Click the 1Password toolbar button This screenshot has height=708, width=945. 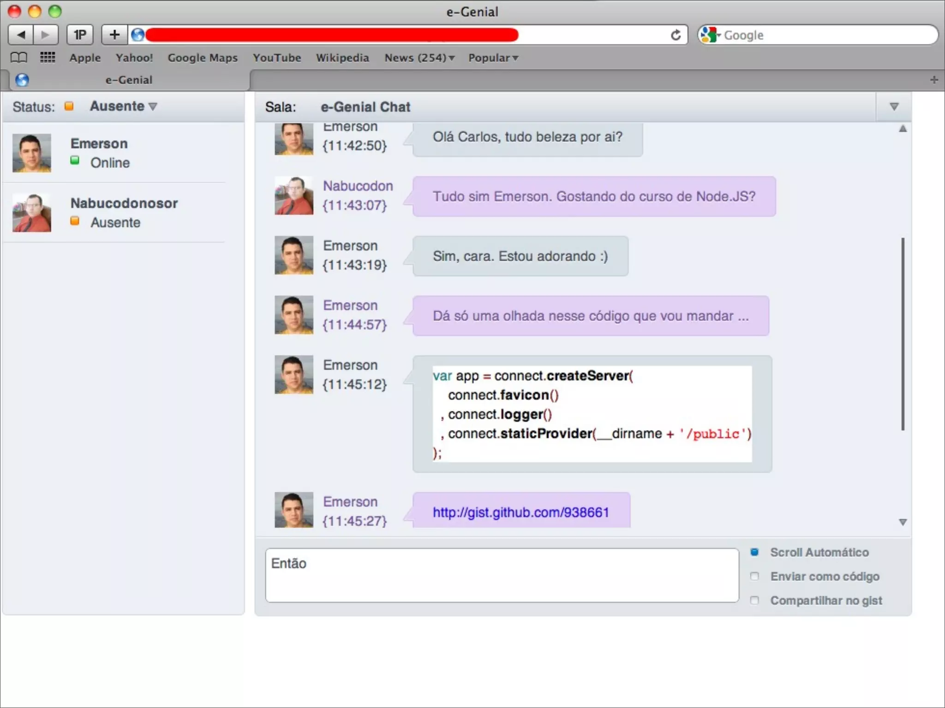pos(80,35)
